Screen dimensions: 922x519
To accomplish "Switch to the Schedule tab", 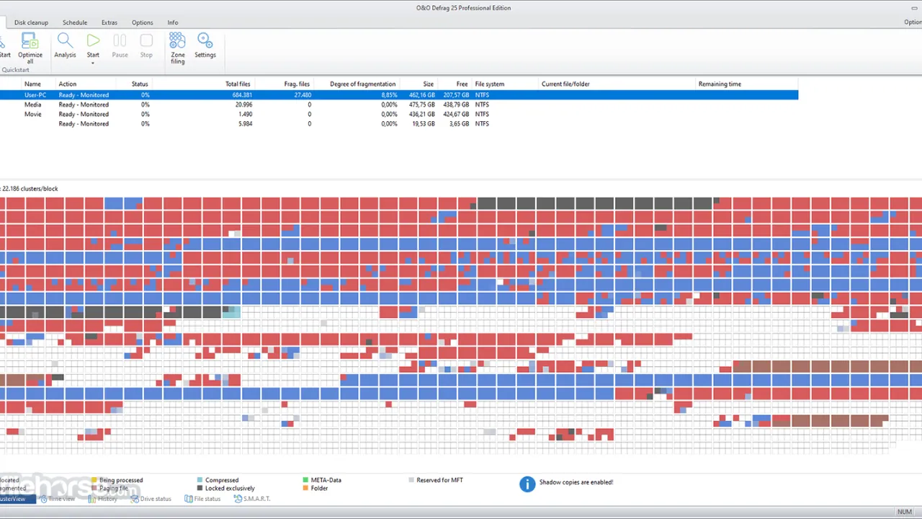I will coord(75,22).
